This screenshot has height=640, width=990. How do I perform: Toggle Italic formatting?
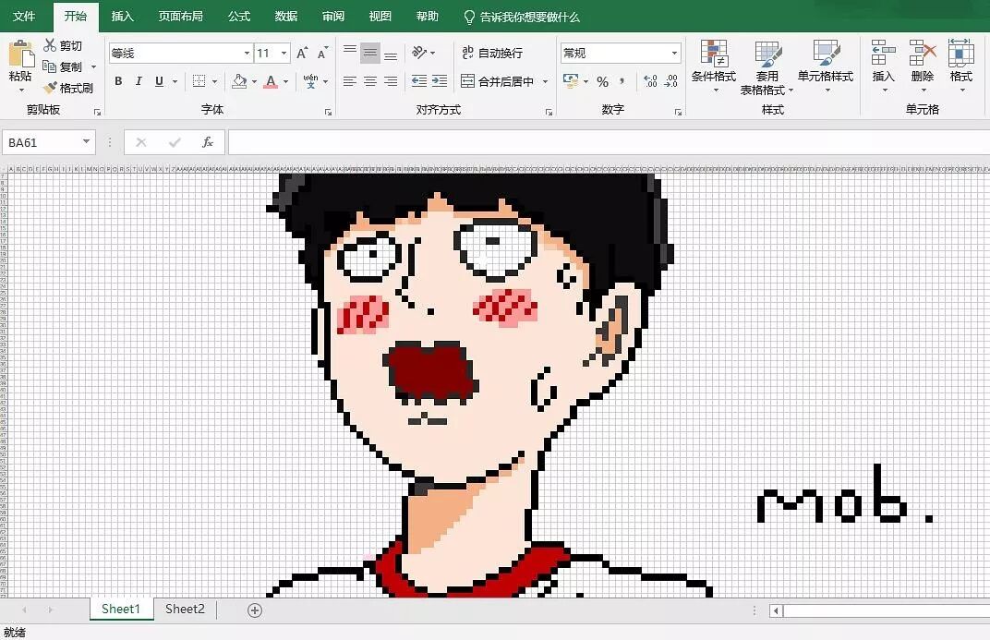pos(139,81)
